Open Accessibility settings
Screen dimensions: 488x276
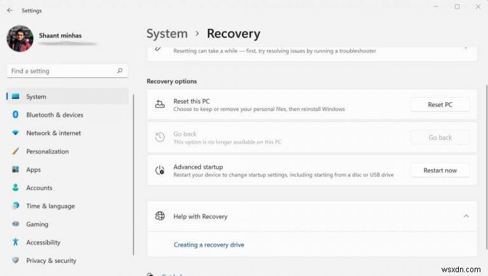[x=67, y=242]
